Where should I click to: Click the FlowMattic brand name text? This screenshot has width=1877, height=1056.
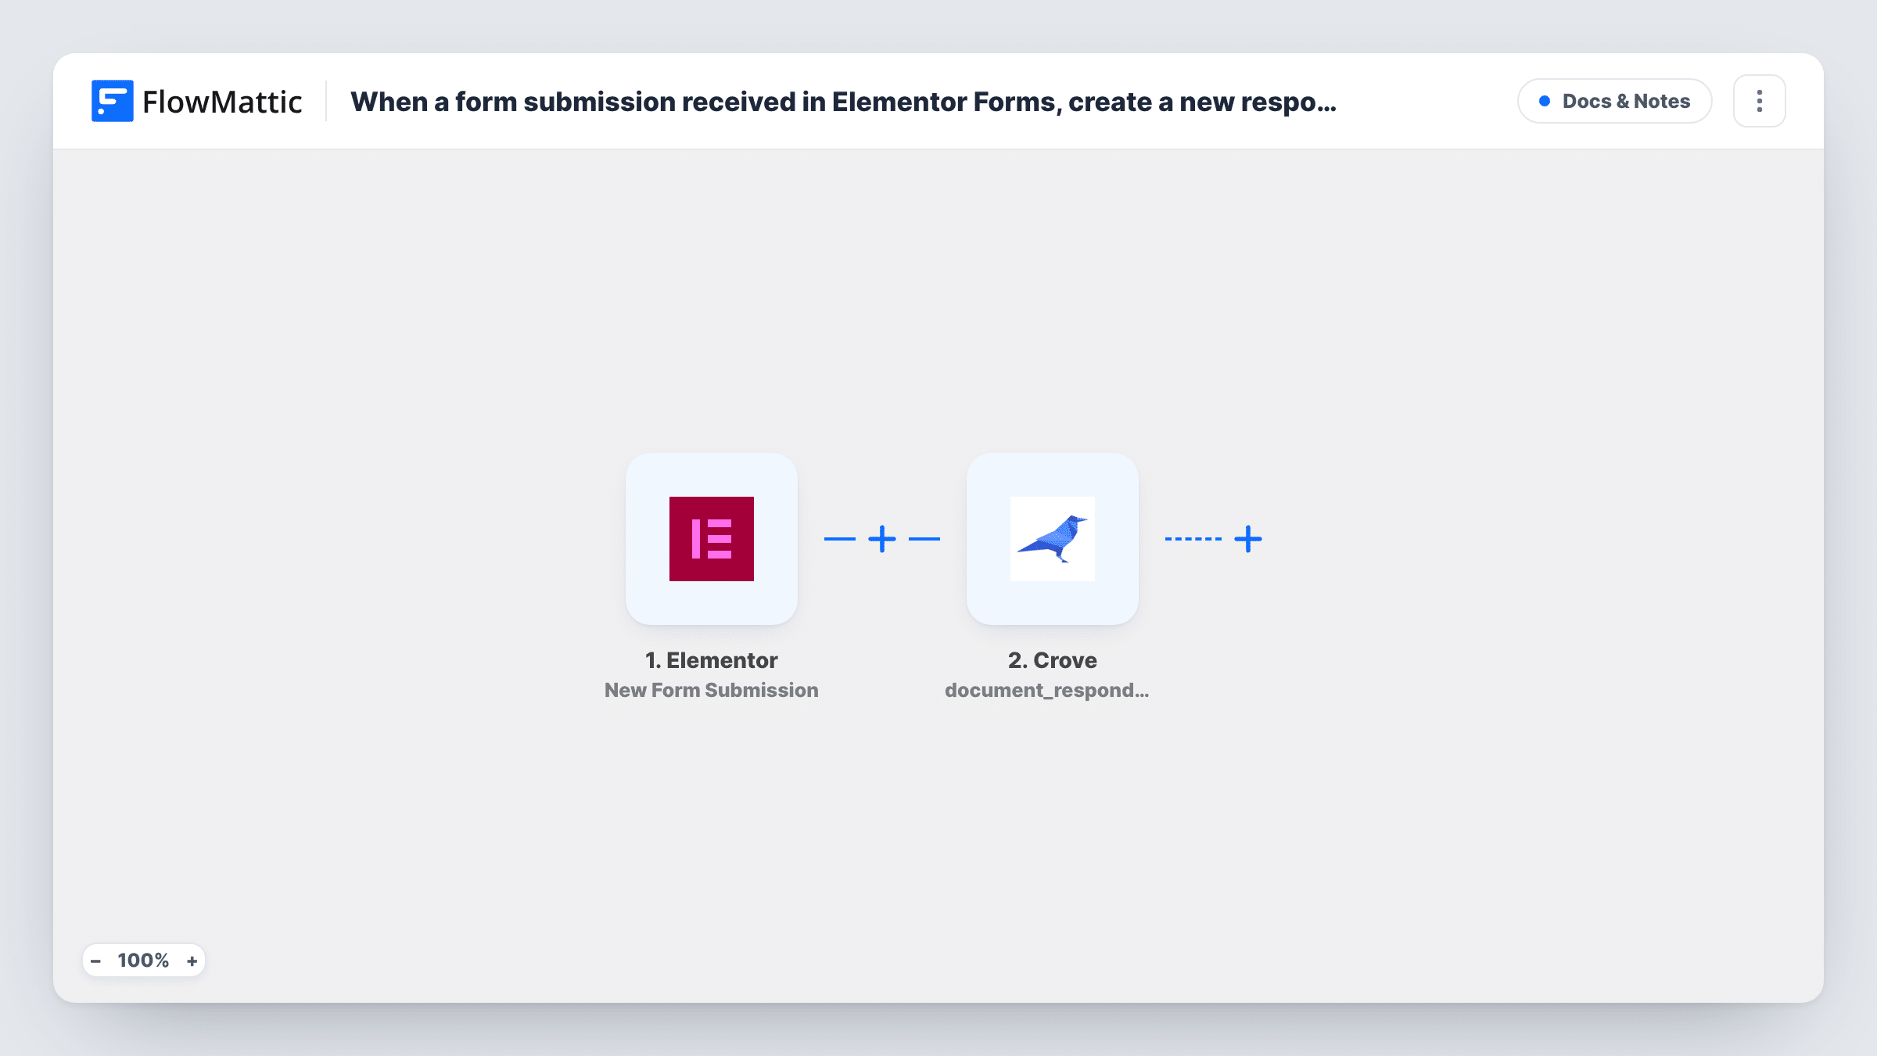[x=222, y=102]
